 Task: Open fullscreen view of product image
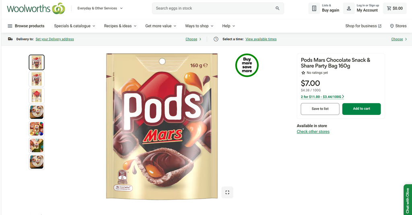227,192
